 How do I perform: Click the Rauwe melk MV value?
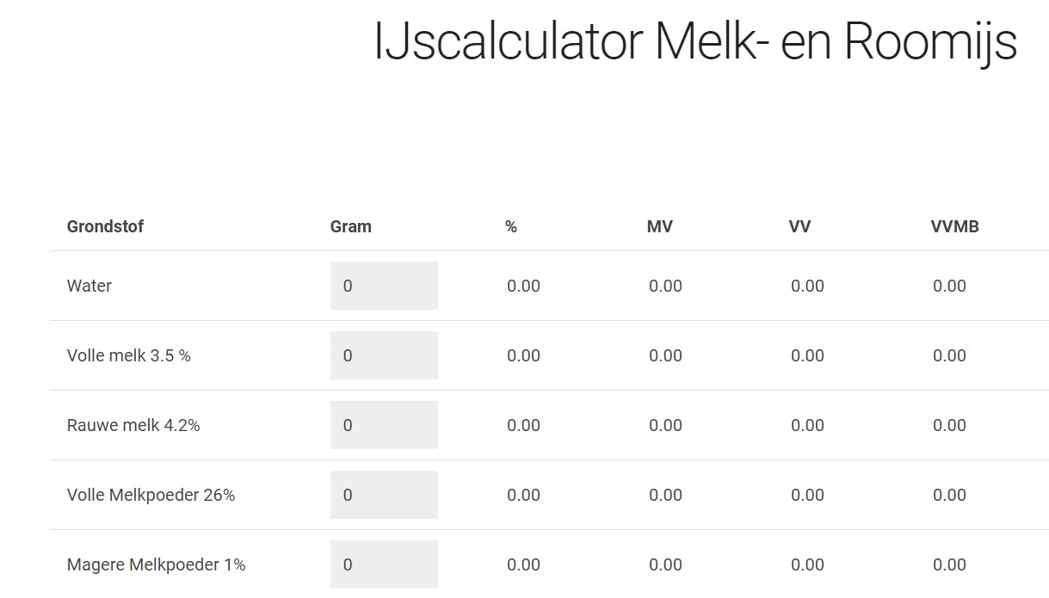coord(665,425)
